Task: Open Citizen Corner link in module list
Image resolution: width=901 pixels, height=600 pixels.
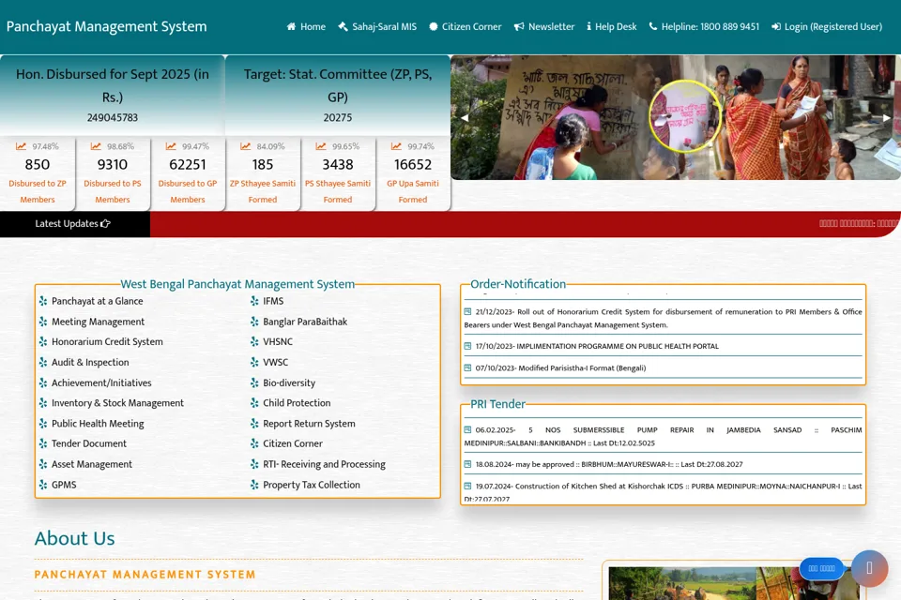Action: 293,443
